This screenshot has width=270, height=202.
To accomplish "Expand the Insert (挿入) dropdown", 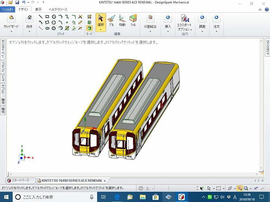I will (168, 31).
